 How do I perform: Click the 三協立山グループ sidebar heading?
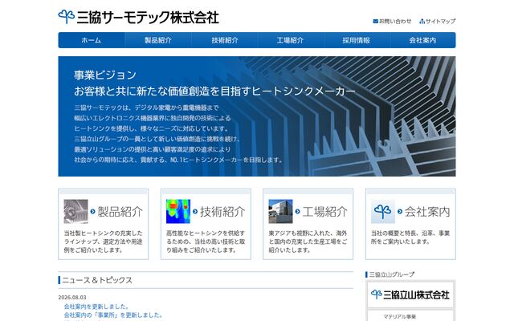point(392,274)
